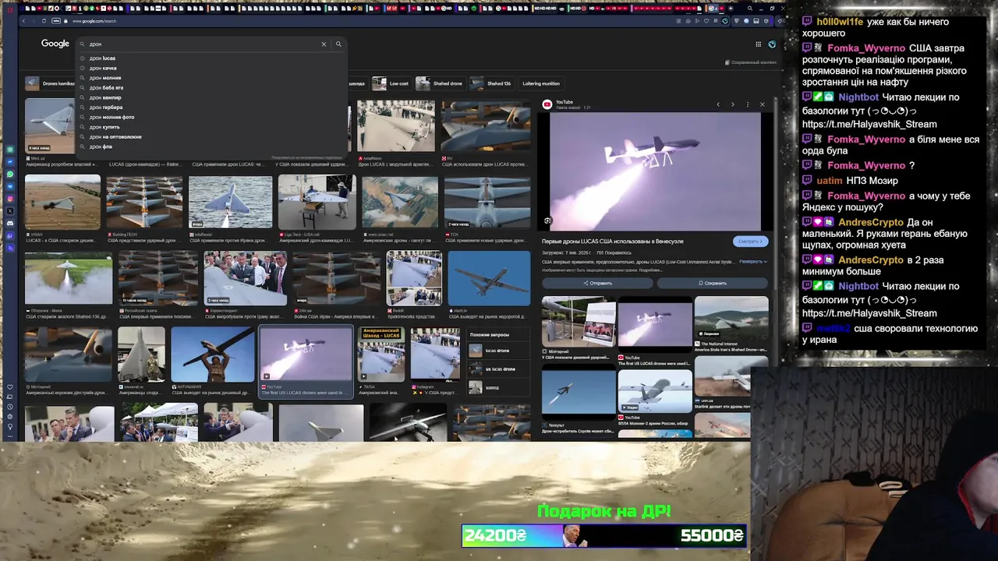
Task: Open Discord from the Opera sidebar
Action: pyautogui.click(x=10, y=223)
